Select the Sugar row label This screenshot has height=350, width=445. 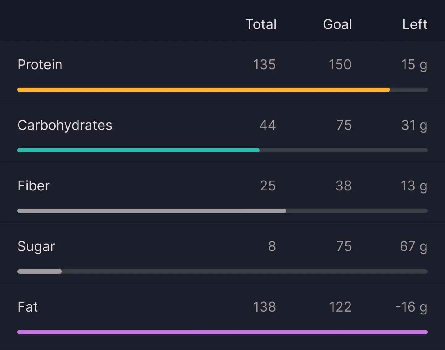[x=36, y=247]
